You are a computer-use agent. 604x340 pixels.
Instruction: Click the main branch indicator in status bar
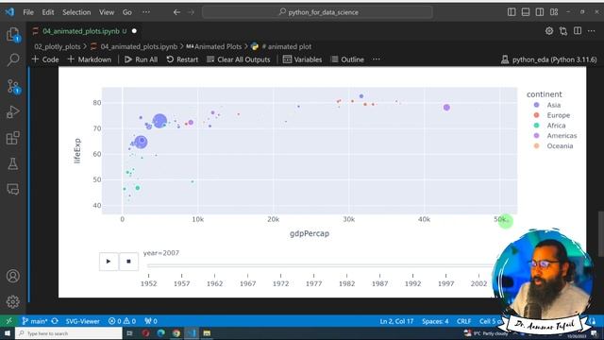coord(35,321)
